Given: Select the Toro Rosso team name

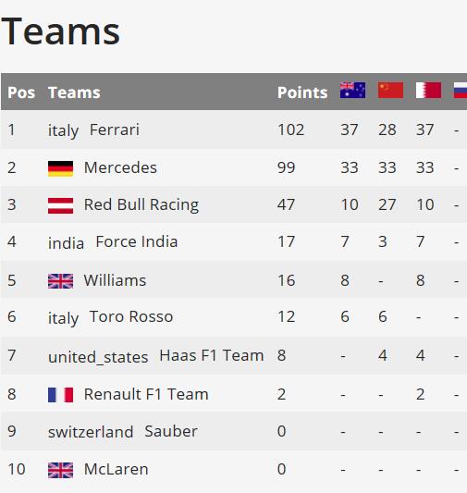Looking at the screenshot, I should click(x=131, y=316).
